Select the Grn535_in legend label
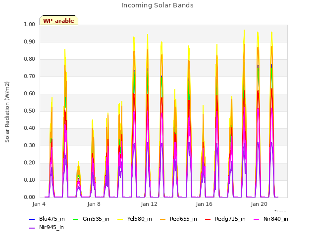The width and height of the screenshot is (317, 237). 96,219
